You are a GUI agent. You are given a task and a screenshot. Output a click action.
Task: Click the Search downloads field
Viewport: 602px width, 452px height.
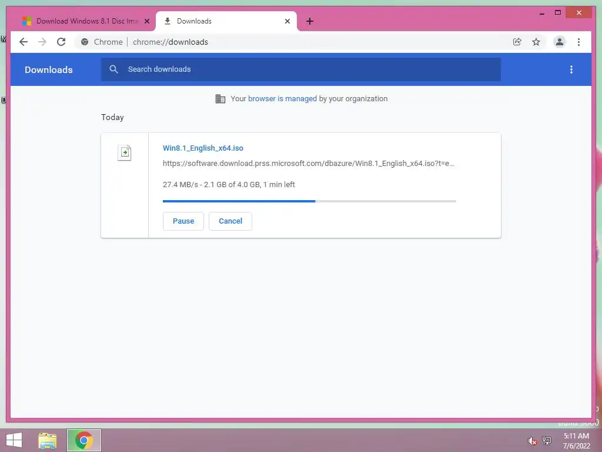[300, 69]
